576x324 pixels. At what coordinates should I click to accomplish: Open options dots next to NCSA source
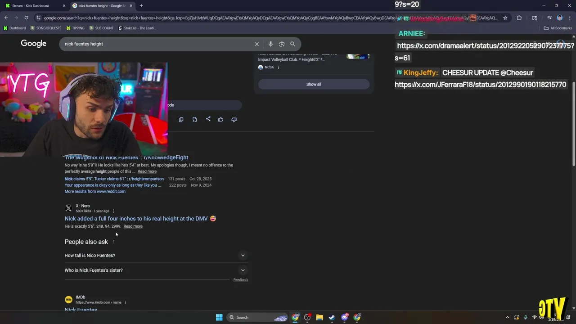(279, 67)
